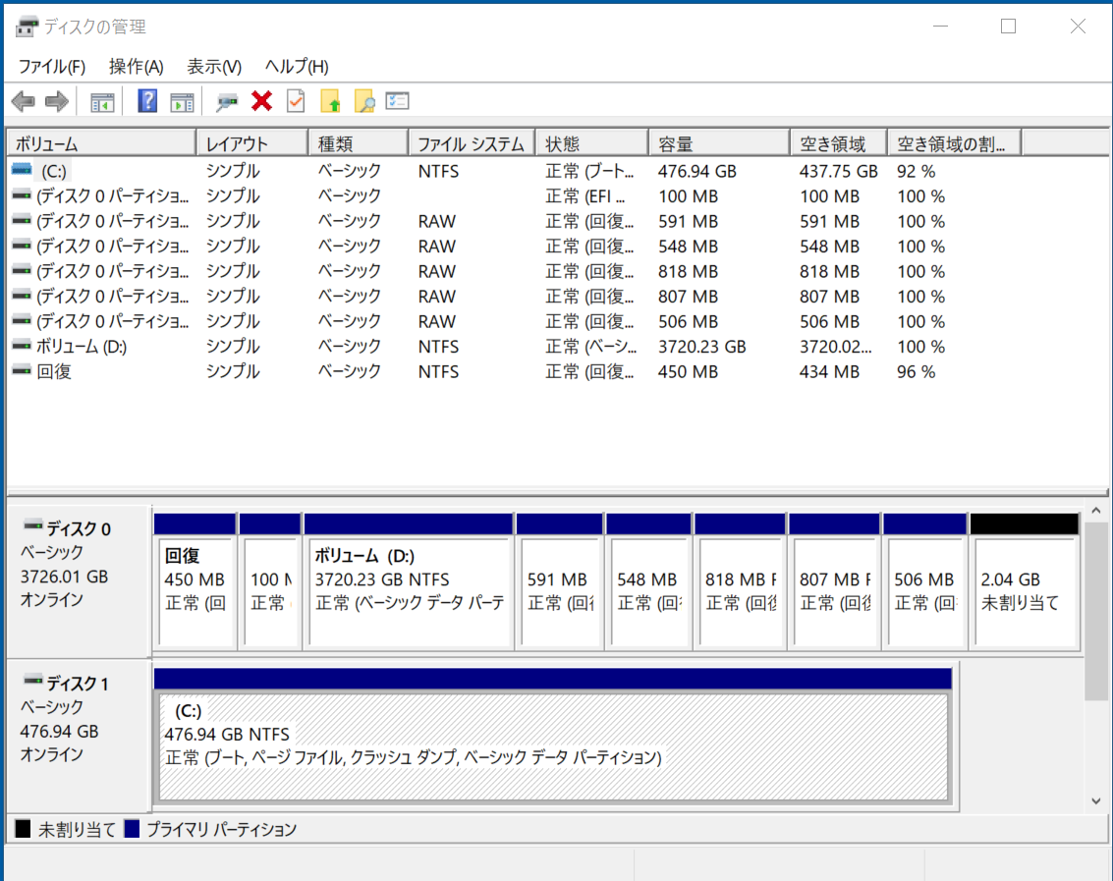Click the Forward arrow toolbar icon
The height and width of the screenshot is (881, 1113).
[57, 101]
